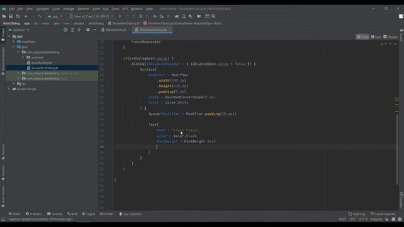This screenshot has height=227, width=404.
Task: Click the Debug app bug icon
Action: (141, 16)
